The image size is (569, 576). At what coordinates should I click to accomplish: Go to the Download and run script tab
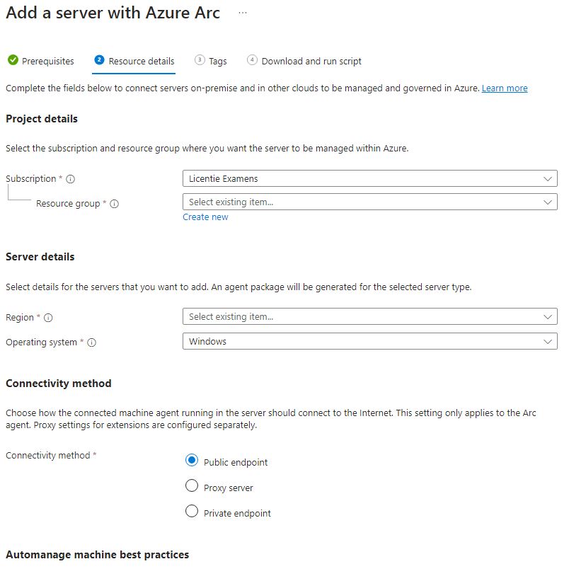coord(311,61)
